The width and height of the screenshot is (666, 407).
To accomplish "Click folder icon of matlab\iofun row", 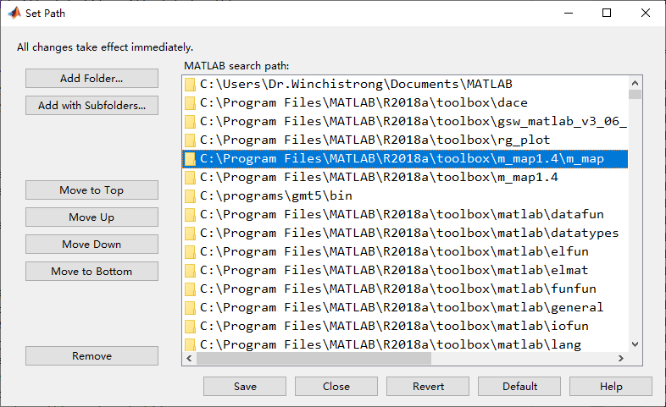I will [x=190, y=327].
